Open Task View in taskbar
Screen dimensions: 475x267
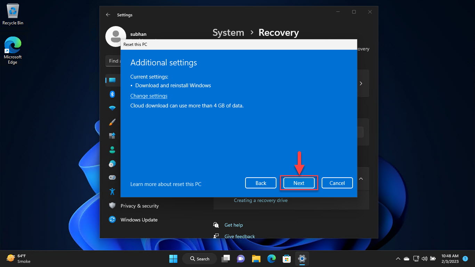tap(226, 259)
